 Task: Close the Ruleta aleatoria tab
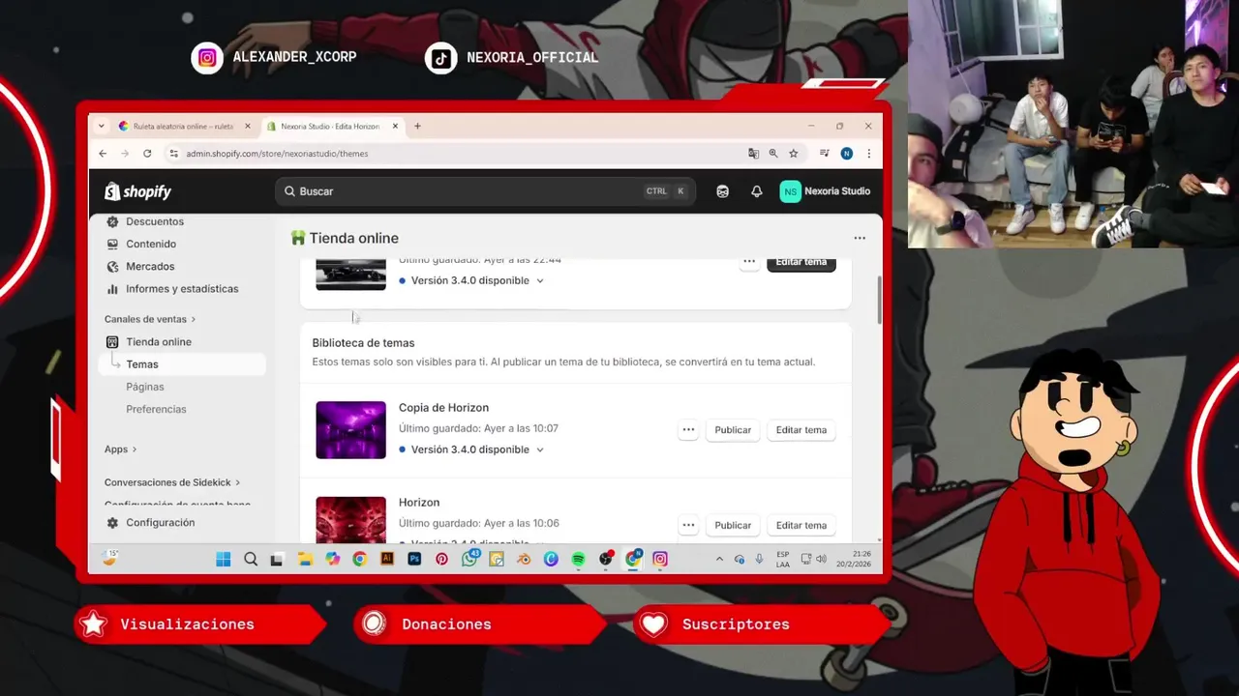[248, 126]
